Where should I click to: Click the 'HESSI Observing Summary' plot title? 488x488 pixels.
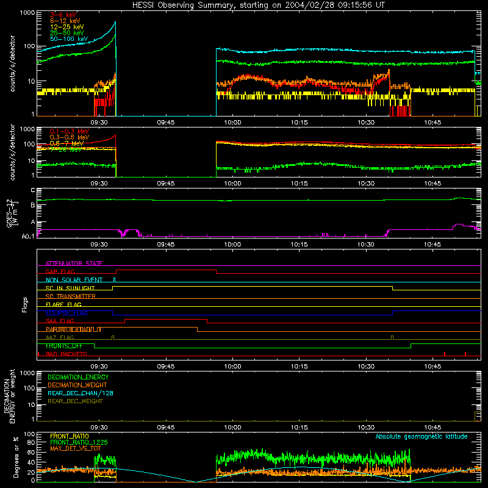258,5
